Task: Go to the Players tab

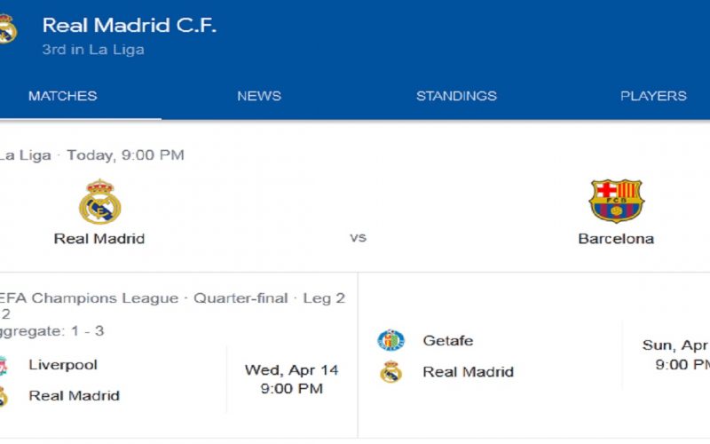Action: pos(653,96)
